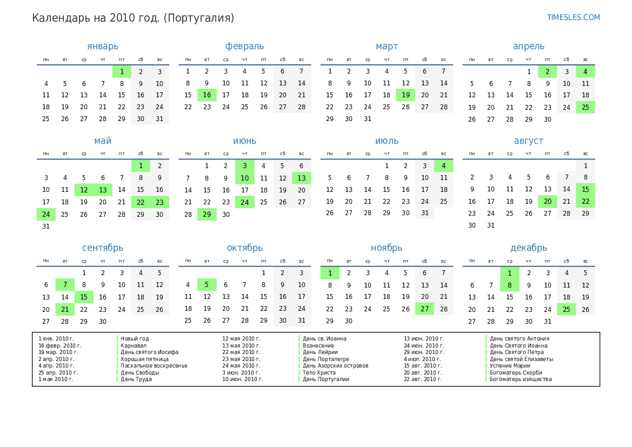Screen dimensions: 632x447
Task: Open the TIMESLES.COM link
Action: click(x=573, y=17)
